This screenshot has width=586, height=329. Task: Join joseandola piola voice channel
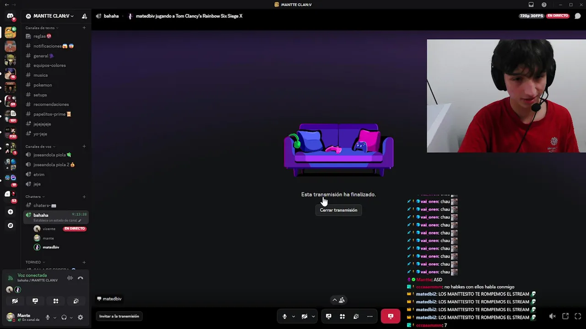[56, 155]
